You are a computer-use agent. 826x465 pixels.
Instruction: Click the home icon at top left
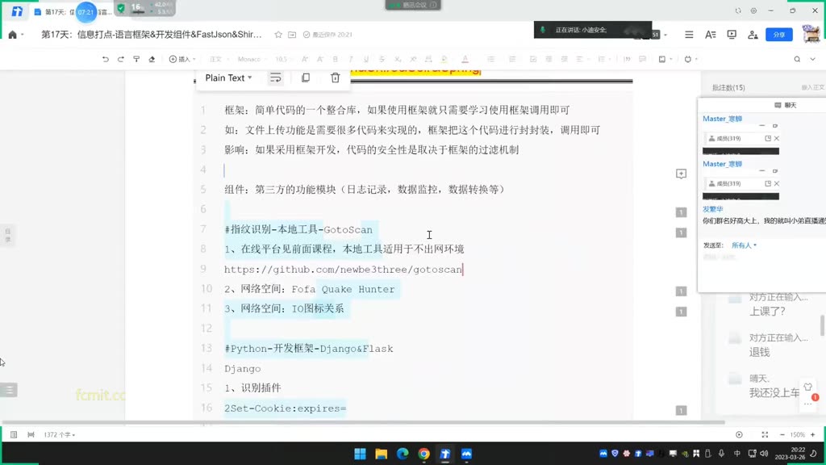coord(13,35)
